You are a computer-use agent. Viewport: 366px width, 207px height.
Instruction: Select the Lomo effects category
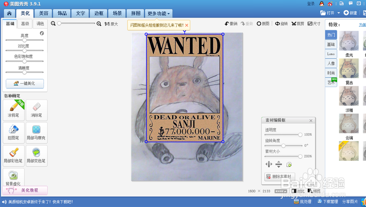point(331,54)
